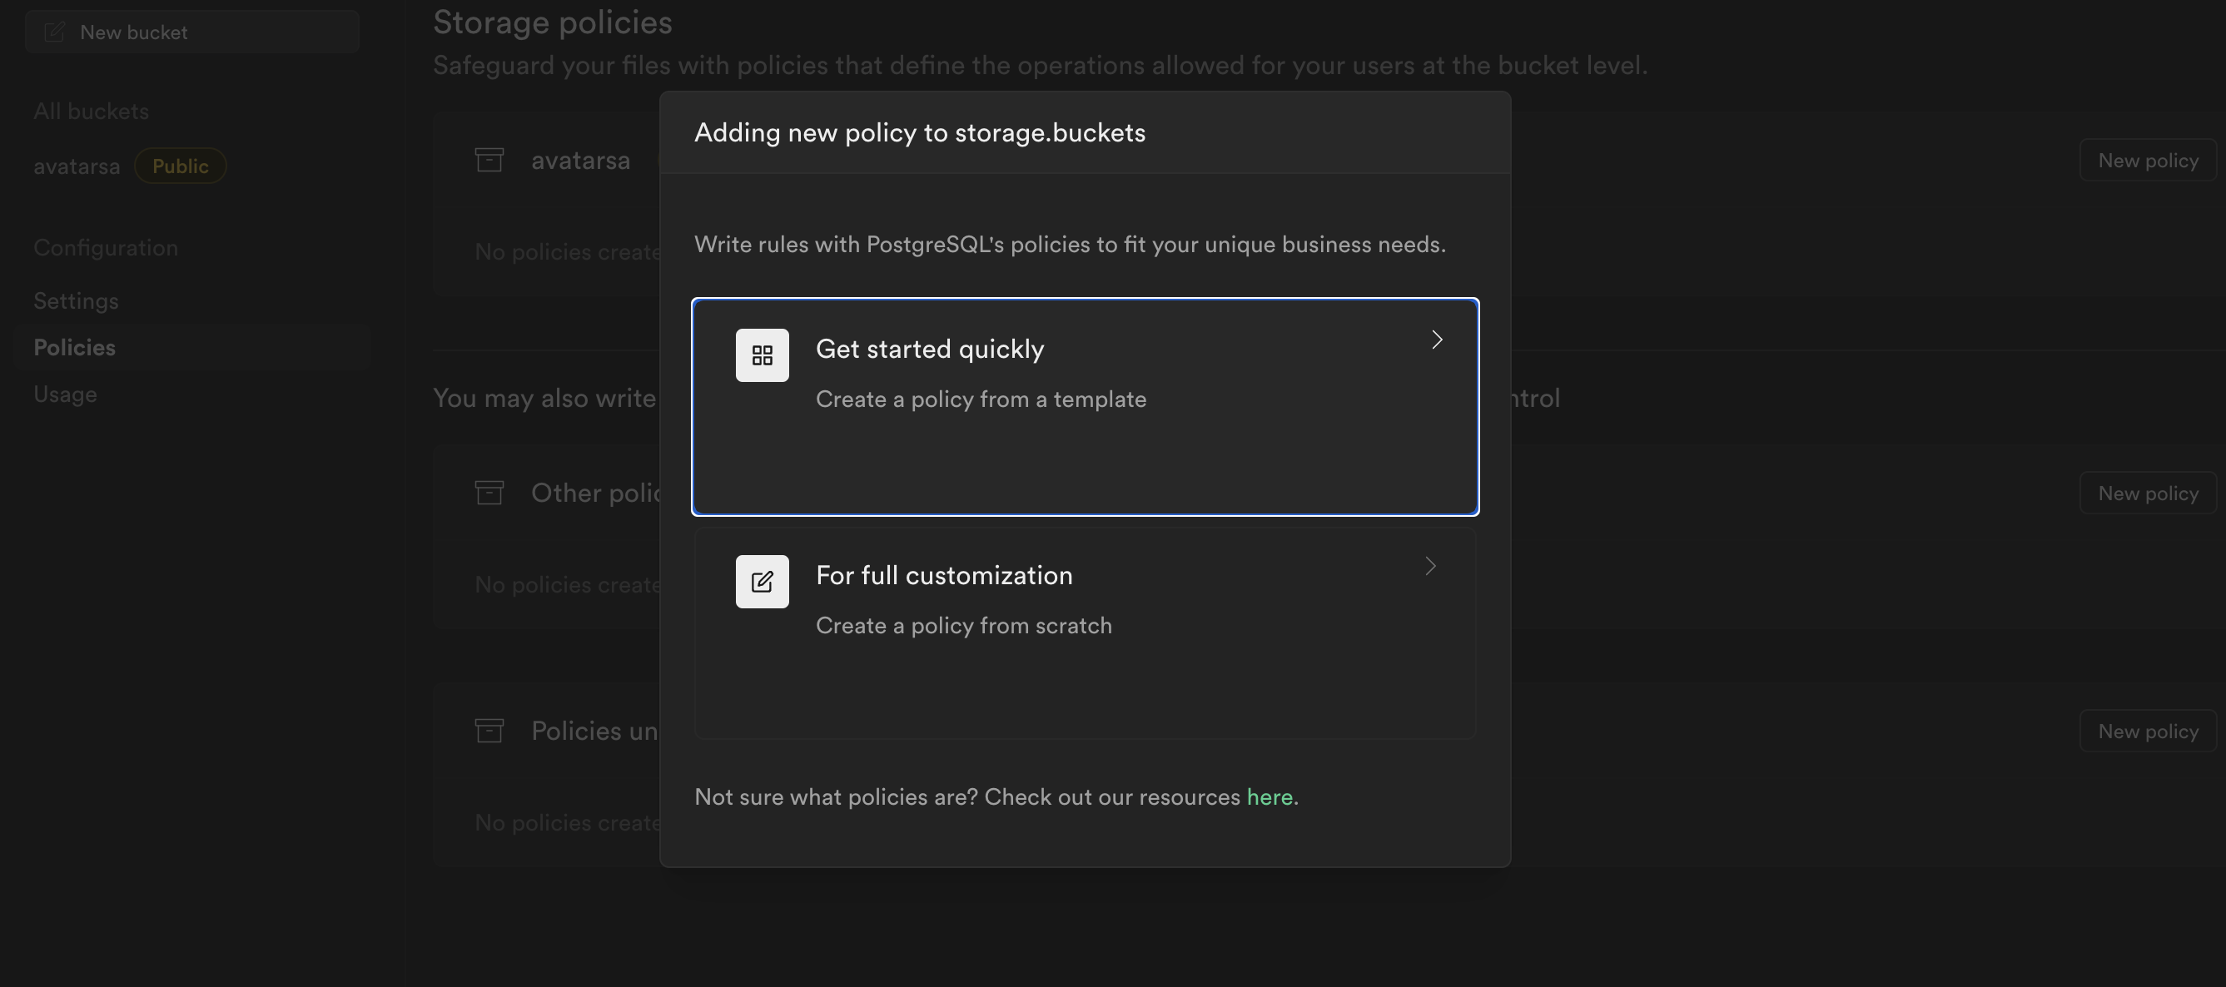2226x987 pixels.
Task: Click the pencil icon beside For full customization
Action: (762, 580)
